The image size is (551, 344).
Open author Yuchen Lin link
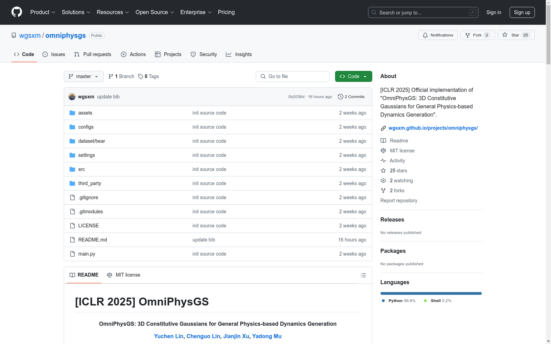169,336
